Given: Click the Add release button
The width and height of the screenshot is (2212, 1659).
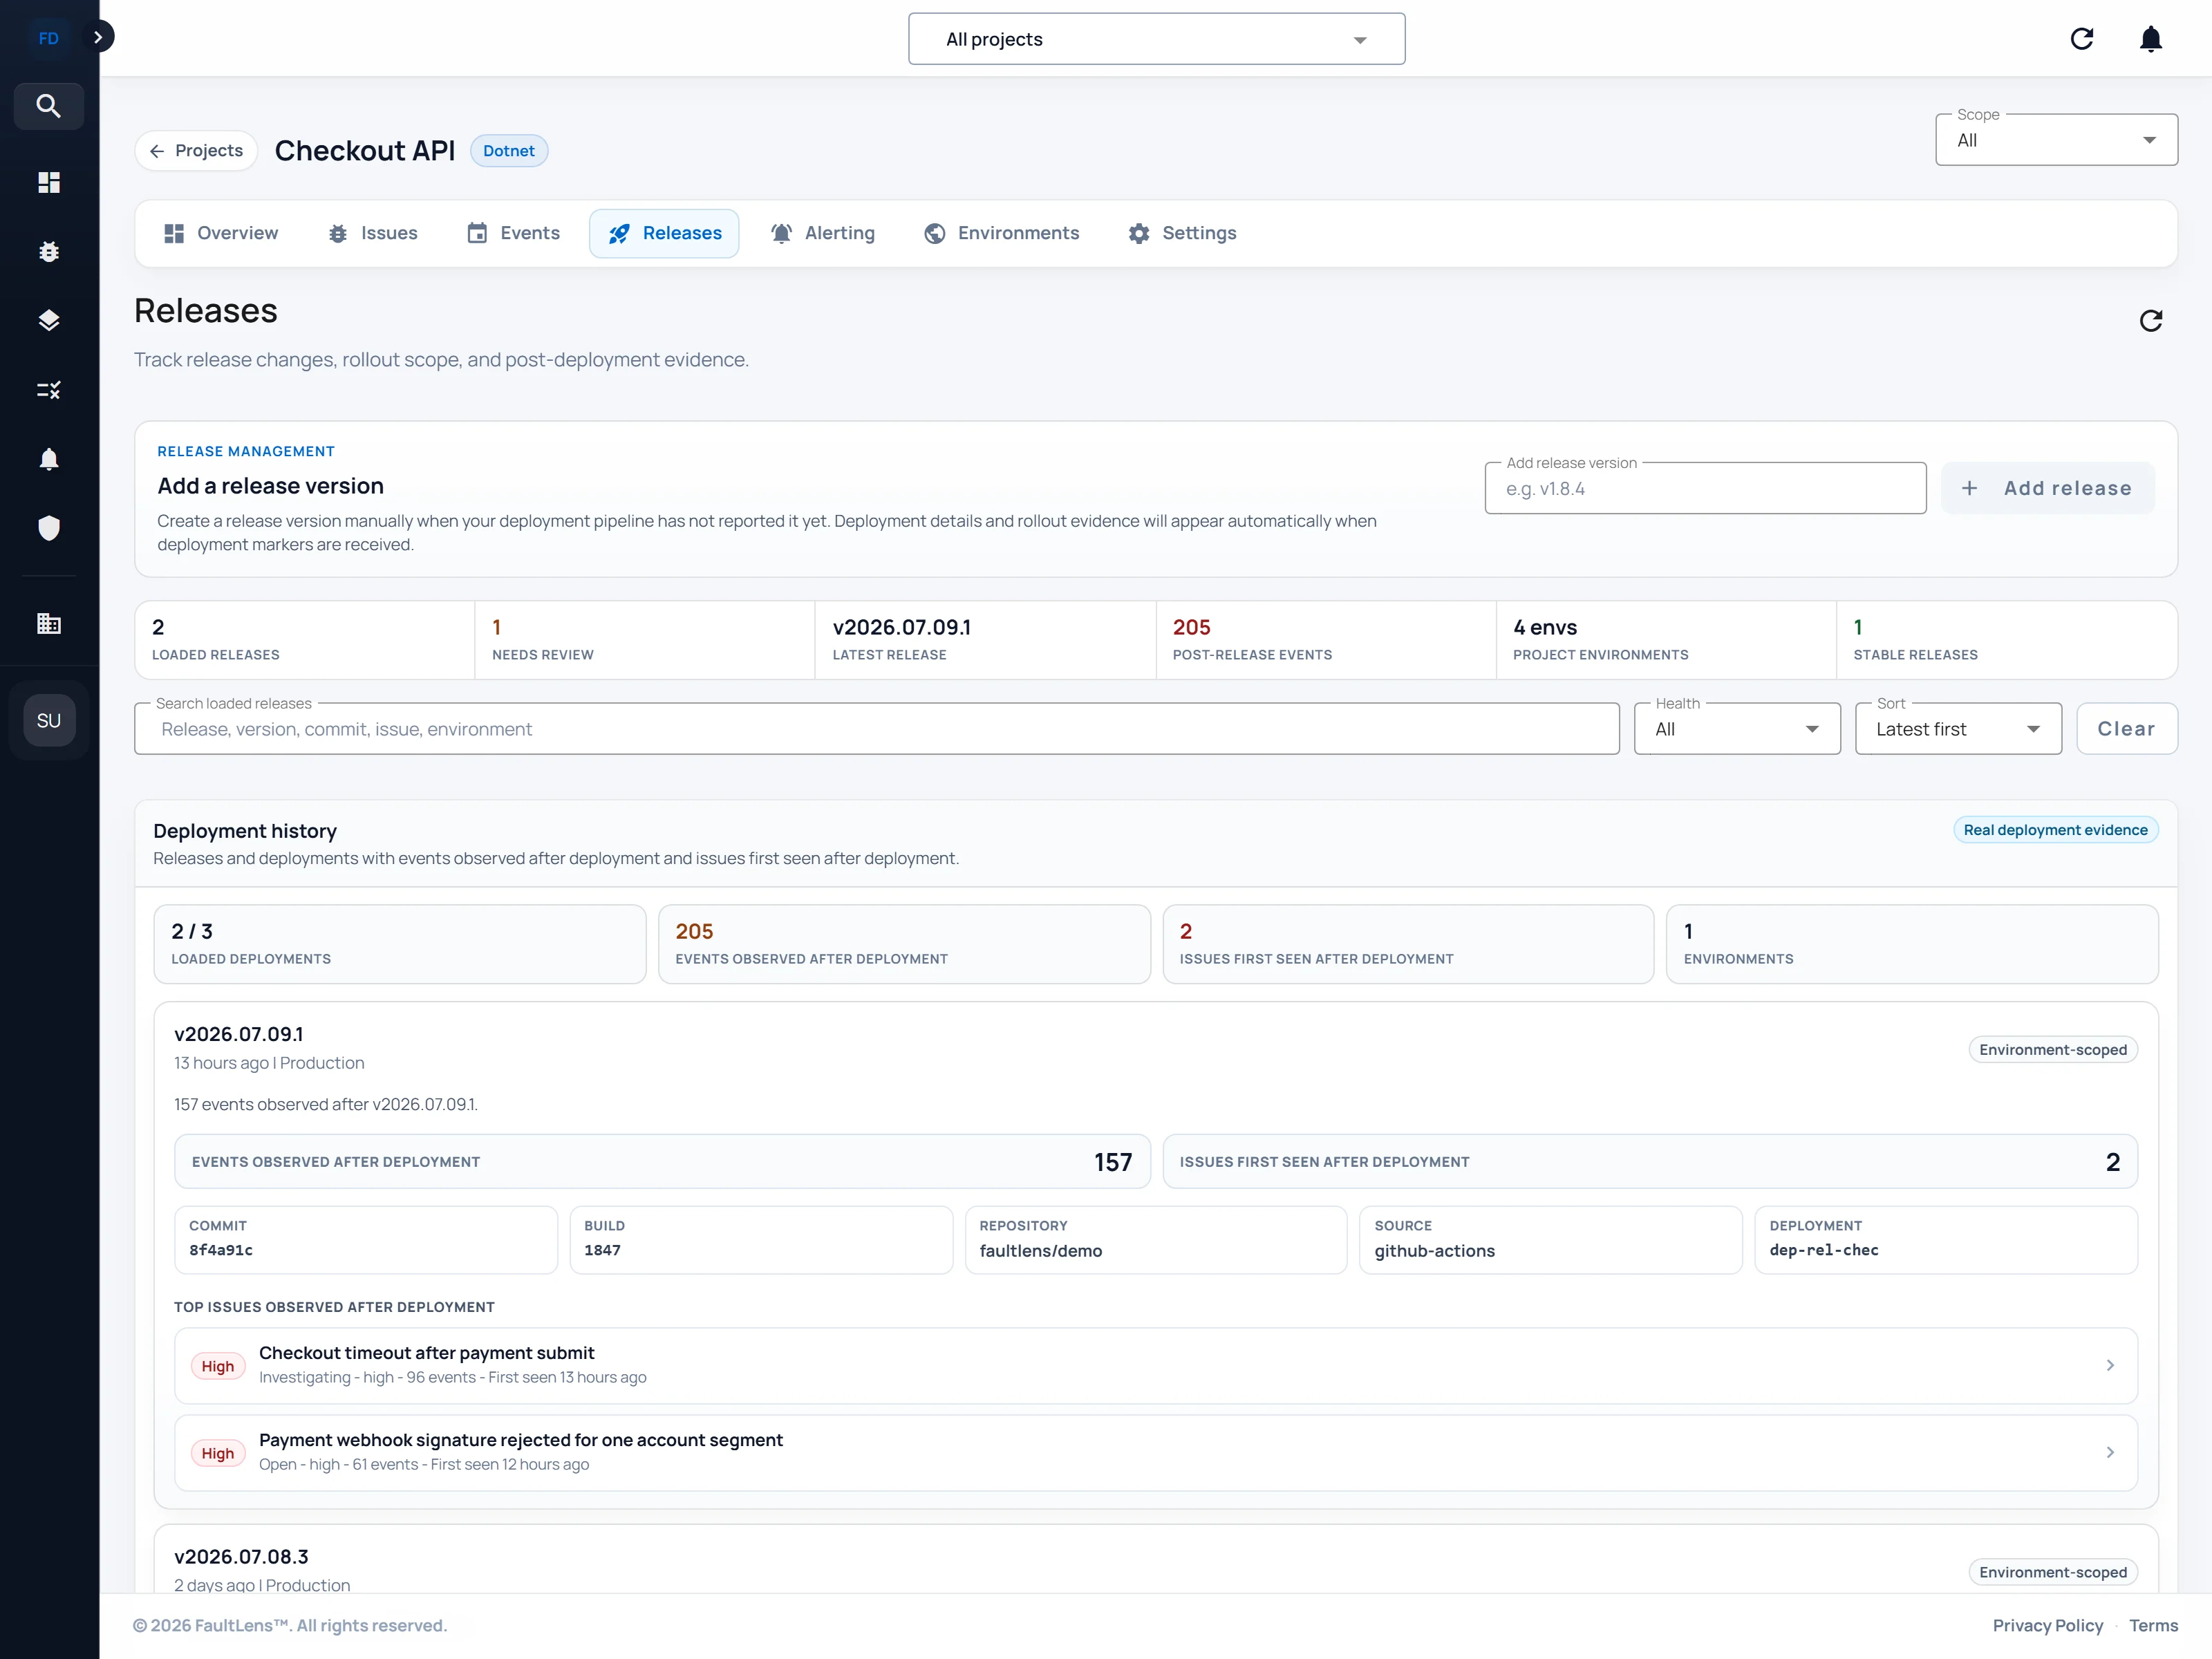Looking at the screenshot, I should pyautogui.click(x=2047, y=489).
